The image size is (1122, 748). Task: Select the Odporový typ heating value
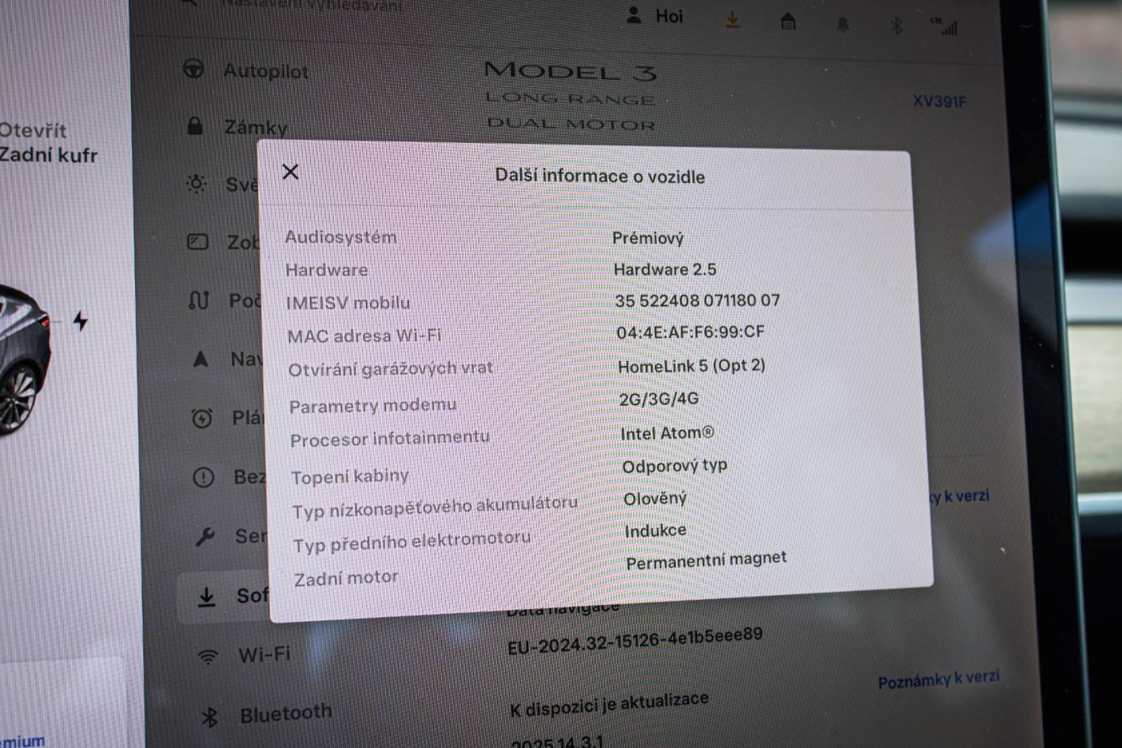(675, 465)
